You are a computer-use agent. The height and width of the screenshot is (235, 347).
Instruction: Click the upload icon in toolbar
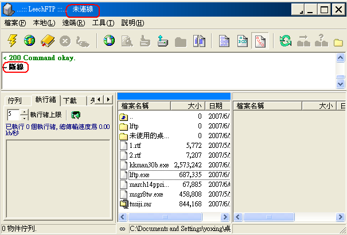162,41
